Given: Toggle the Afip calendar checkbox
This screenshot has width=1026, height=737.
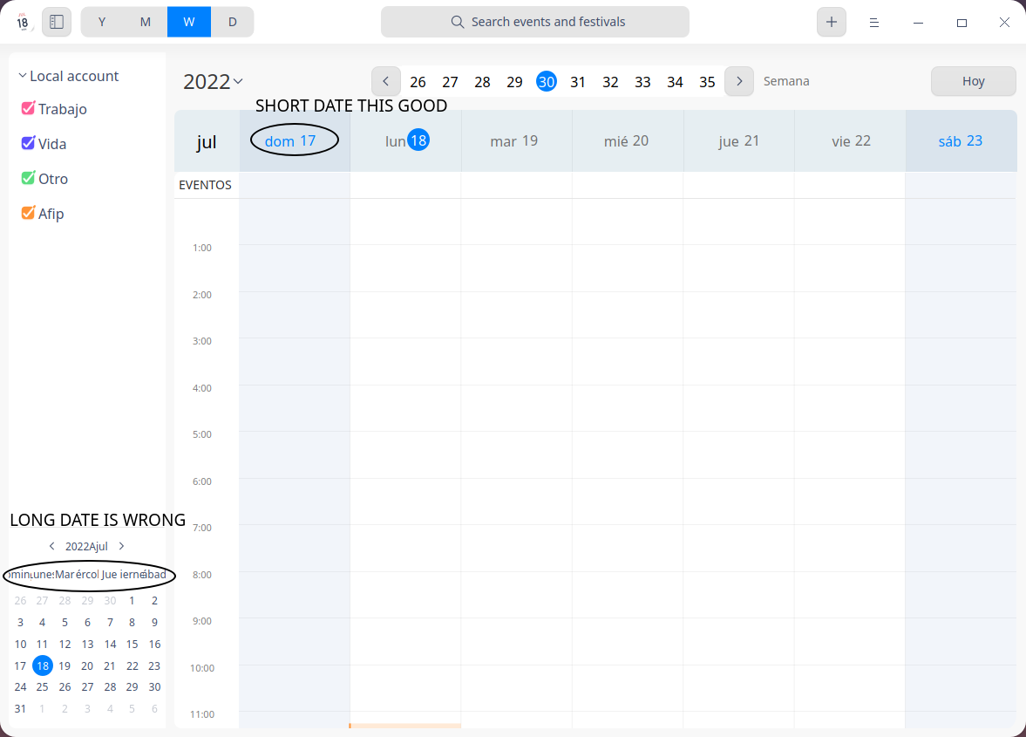Looking at the screenshot, I should [28, 213].
